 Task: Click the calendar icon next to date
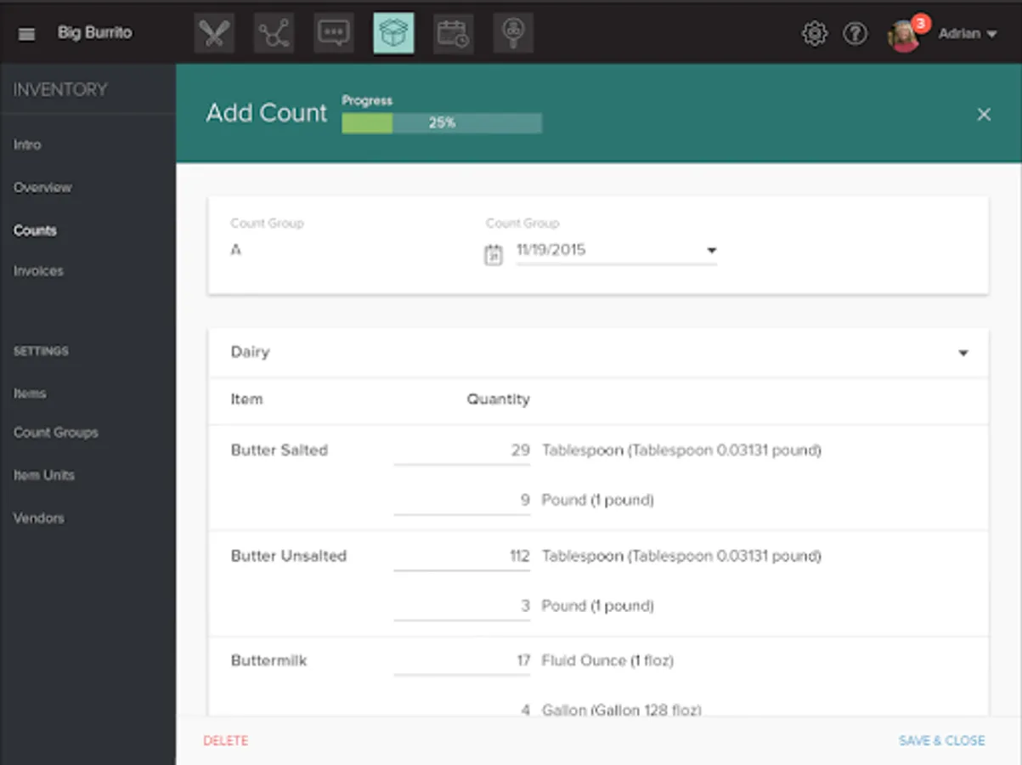pyautogui.click(x=494, y=254)
